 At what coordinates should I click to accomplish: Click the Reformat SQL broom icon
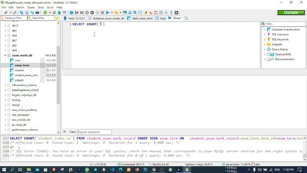pos(145,12)
